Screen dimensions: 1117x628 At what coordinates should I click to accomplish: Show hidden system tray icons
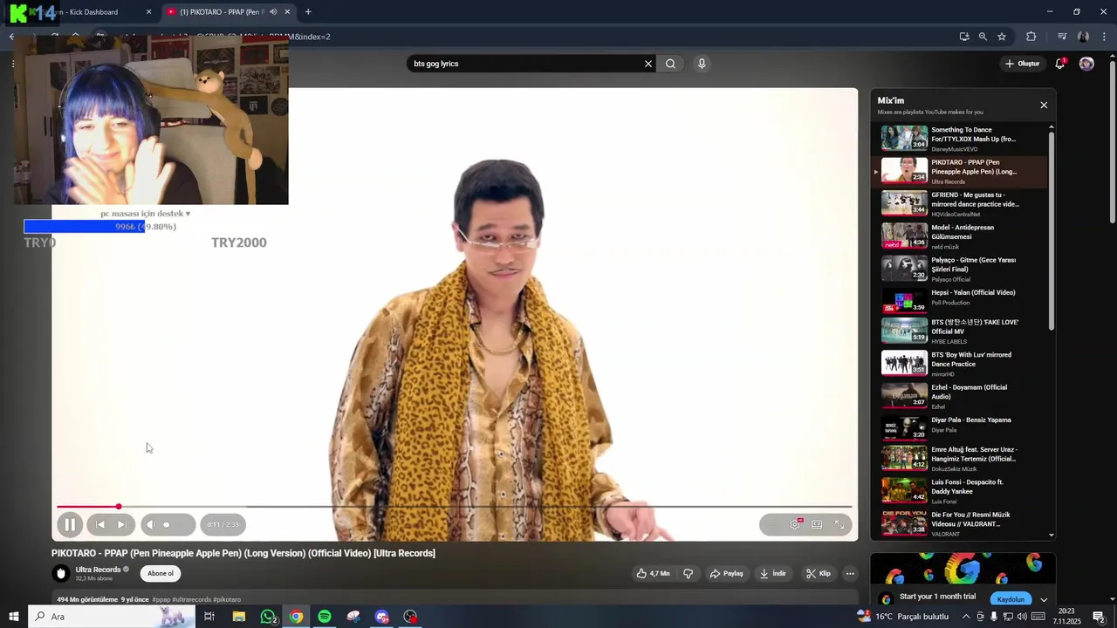click(x=966, y=617)
